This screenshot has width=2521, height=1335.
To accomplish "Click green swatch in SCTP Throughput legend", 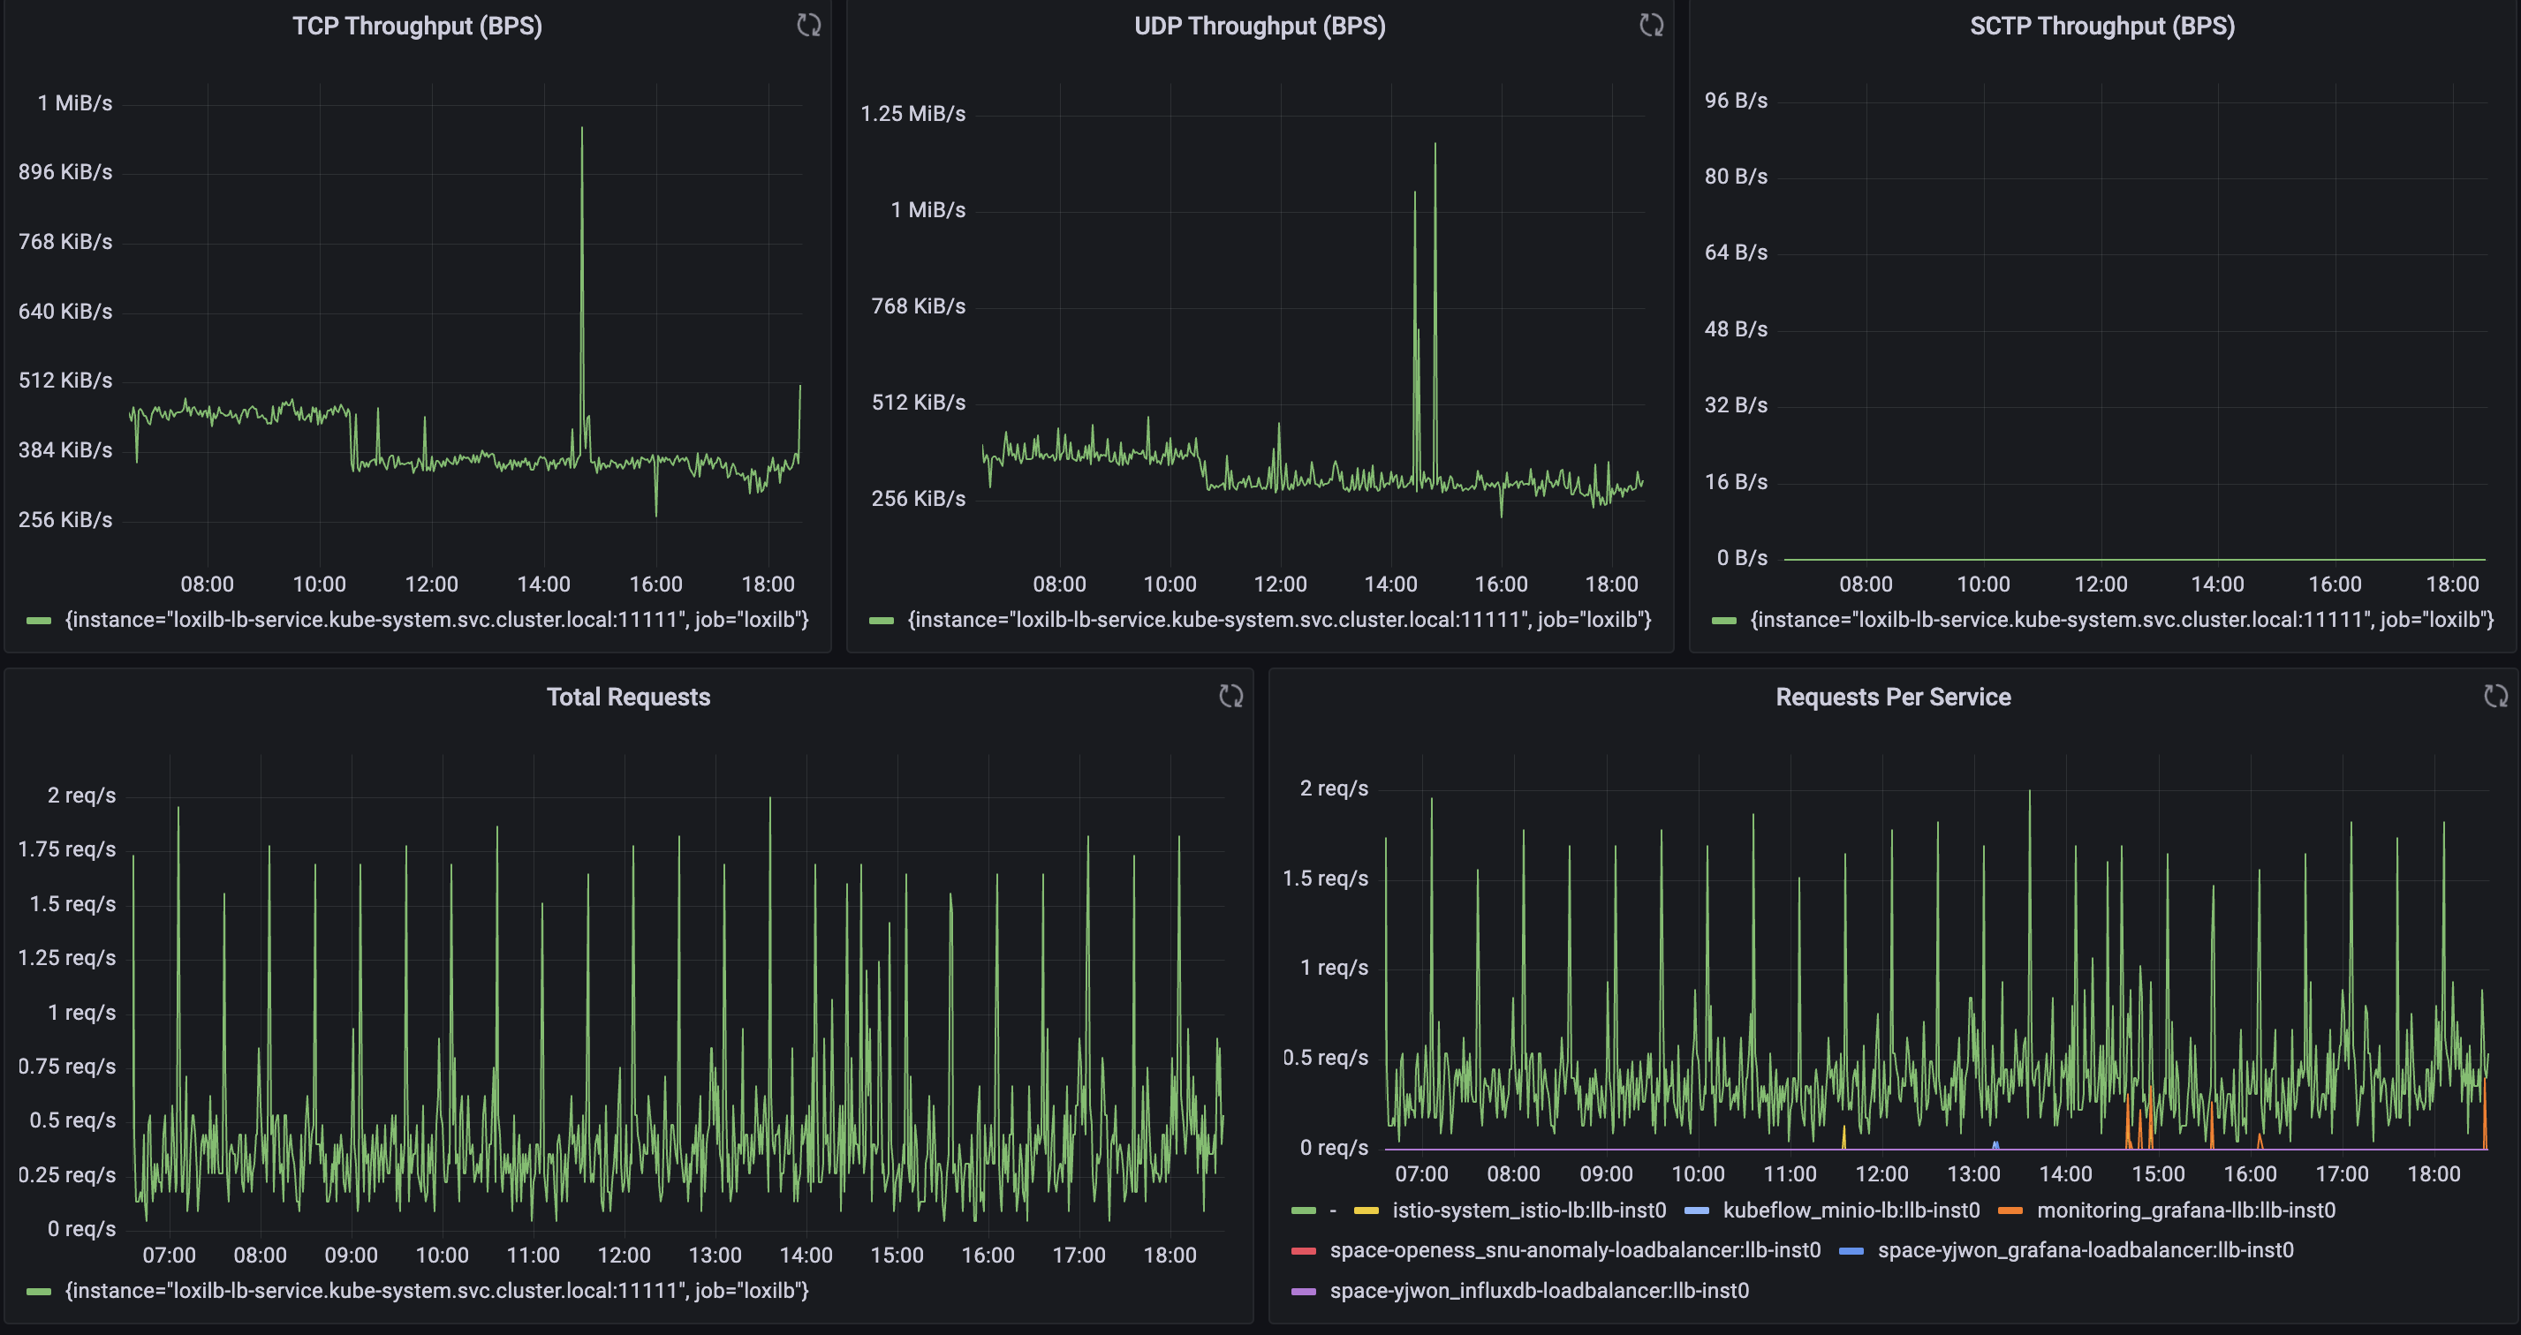I will [1723, 620].
